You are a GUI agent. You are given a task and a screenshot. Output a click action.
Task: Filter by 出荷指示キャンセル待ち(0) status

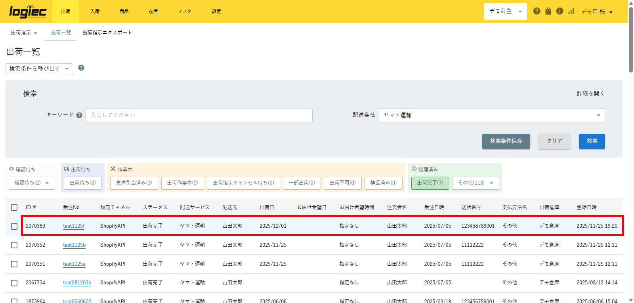pos(243,183)
